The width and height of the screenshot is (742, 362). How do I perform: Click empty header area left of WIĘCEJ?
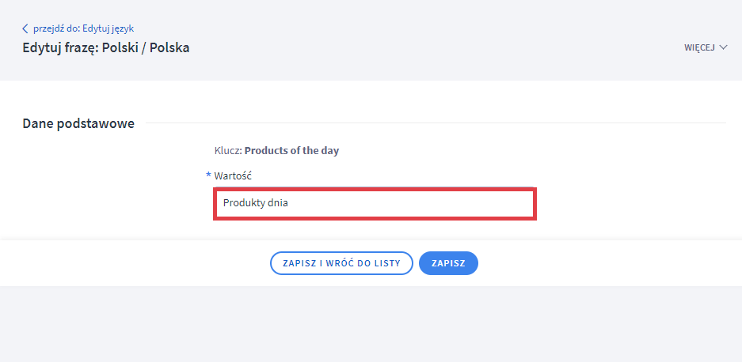tap(475, 47)
